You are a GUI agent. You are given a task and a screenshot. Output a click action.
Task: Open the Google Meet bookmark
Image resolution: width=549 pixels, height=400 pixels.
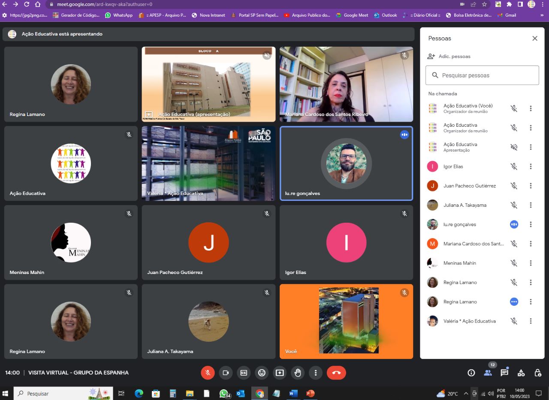(352, 15)
